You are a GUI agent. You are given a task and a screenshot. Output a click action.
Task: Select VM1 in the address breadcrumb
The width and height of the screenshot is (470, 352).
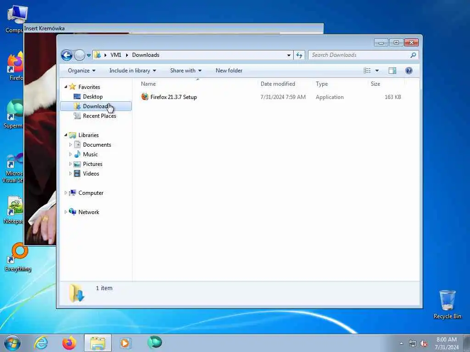tap(116, 55)
